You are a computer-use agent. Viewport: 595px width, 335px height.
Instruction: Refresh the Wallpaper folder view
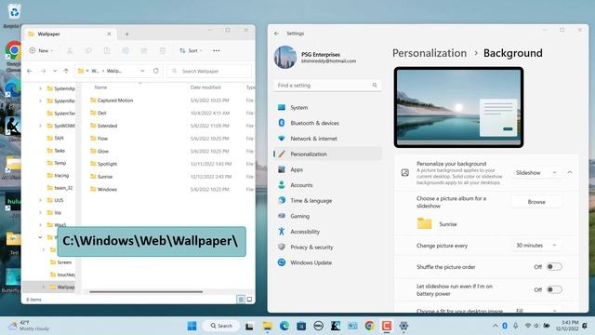[155, 71]
